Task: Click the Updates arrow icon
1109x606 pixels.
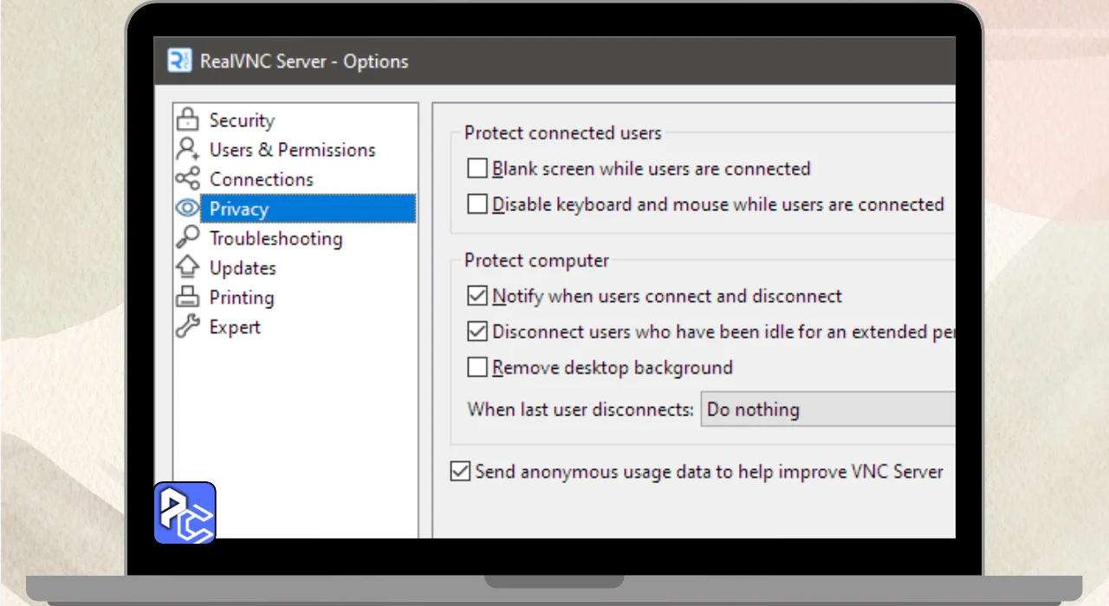Action: click(x=187, y=268)
